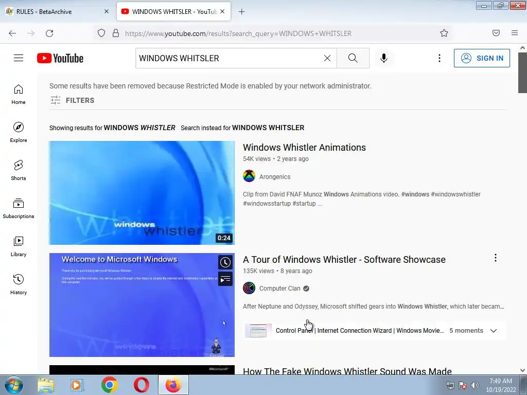Open How The Fake Windows Whistler Sound title
Viewport: 527px width, 395px height.
click(x=347, y=370)
